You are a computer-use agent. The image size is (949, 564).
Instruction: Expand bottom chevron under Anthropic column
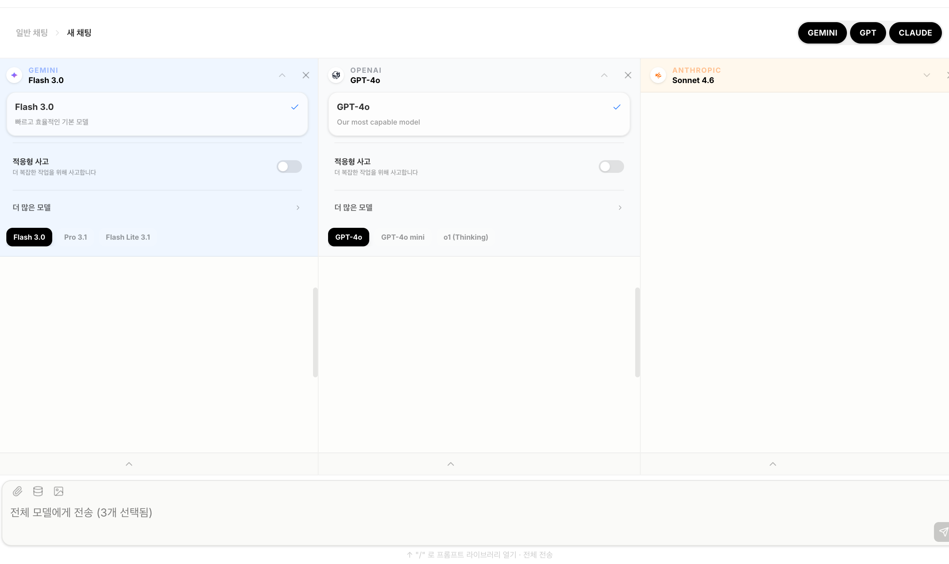773,464
